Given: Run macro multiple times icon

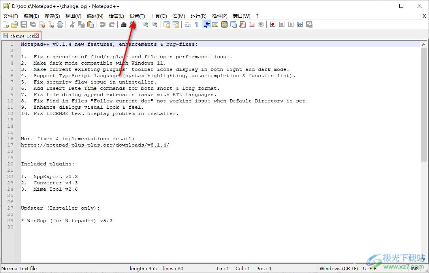Looking at the screenshot, I should (x=300, y=24).
